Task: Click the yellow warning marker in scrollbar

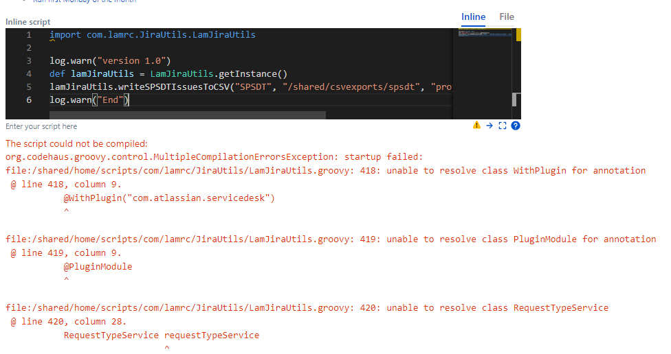Action: pyautogui.click(x=518, y=34)
